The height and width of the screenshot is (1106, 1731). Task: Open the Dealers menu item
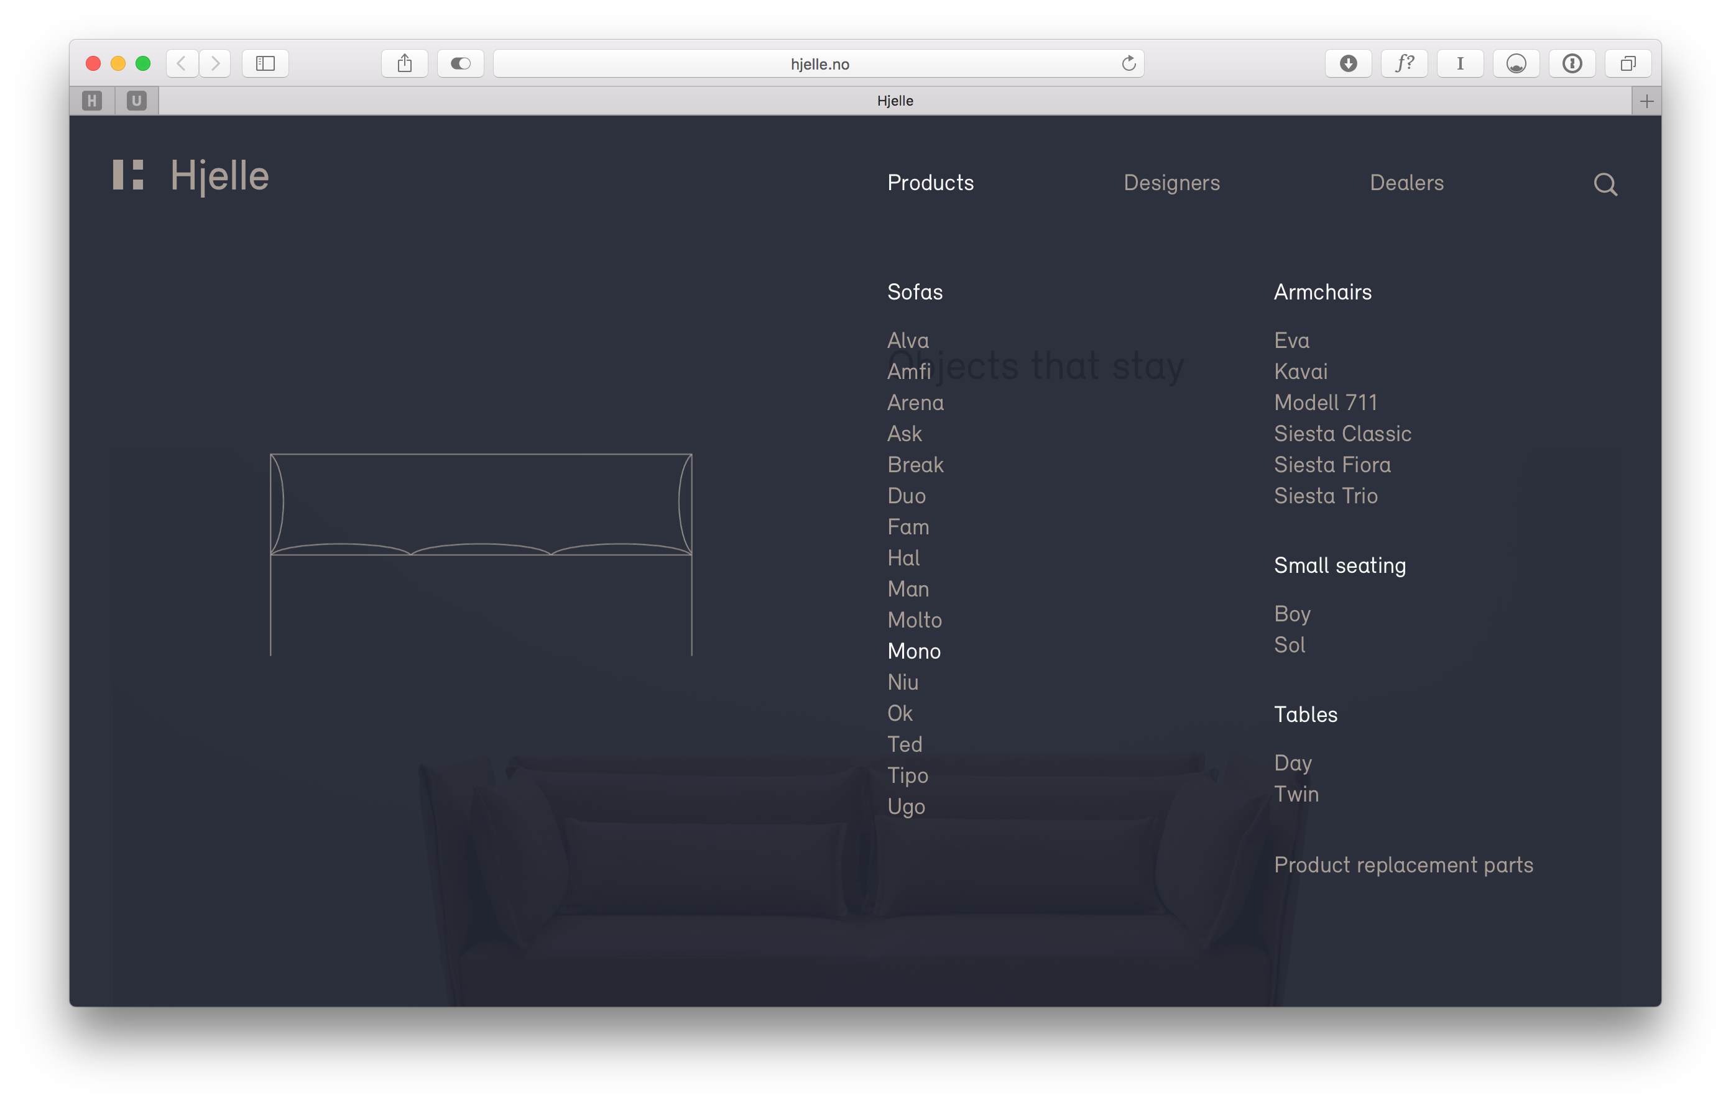point(1406,183)
